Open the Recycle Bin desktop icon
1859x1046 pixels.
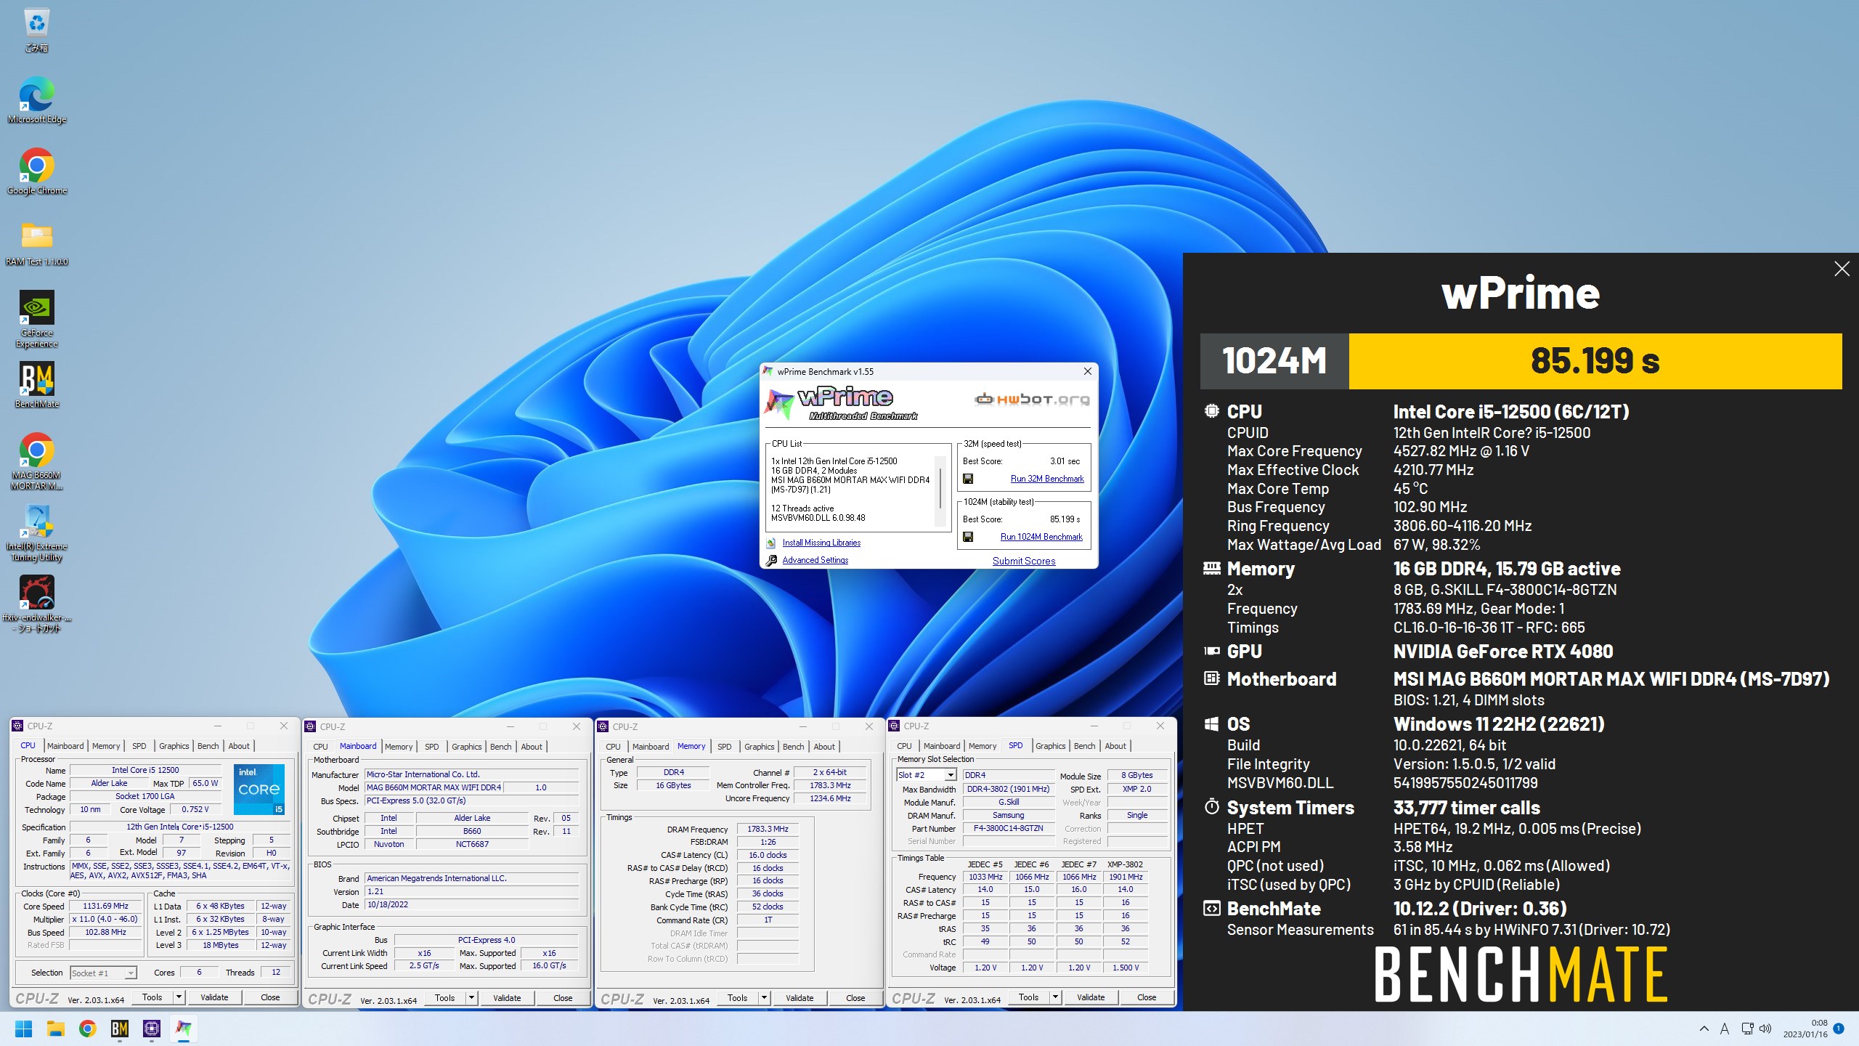tap(36, 31)
